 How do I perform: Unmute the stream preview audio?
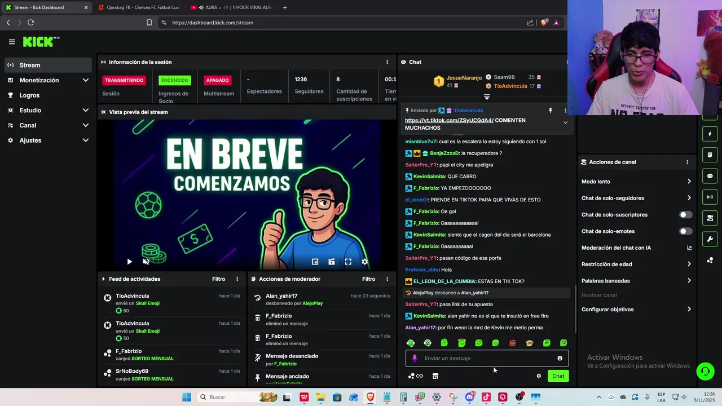tap(146, 262)
